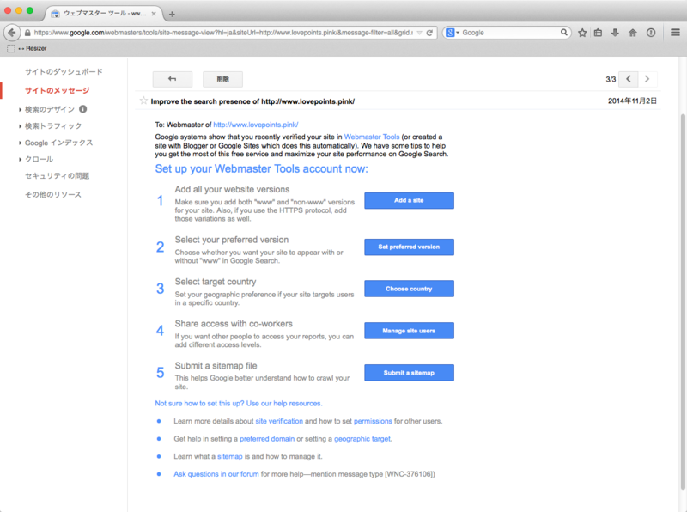The image size is (687, 512).
Task: Click the message date 2014年11月2日
Action: pyautogui.click(x=632, y=101)
